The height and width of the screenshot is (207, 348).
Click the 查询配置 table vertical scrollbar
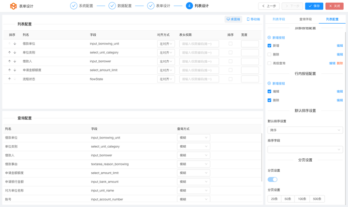tap(262, 157)
